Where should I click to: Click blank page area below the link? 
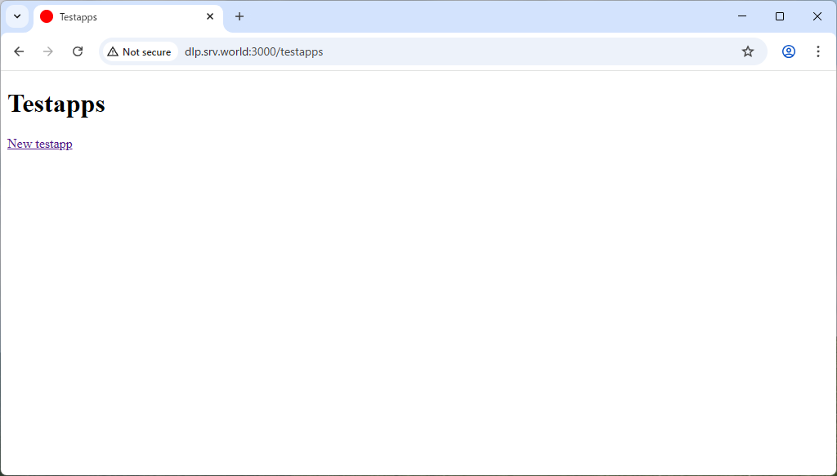[x=409, y=310]
